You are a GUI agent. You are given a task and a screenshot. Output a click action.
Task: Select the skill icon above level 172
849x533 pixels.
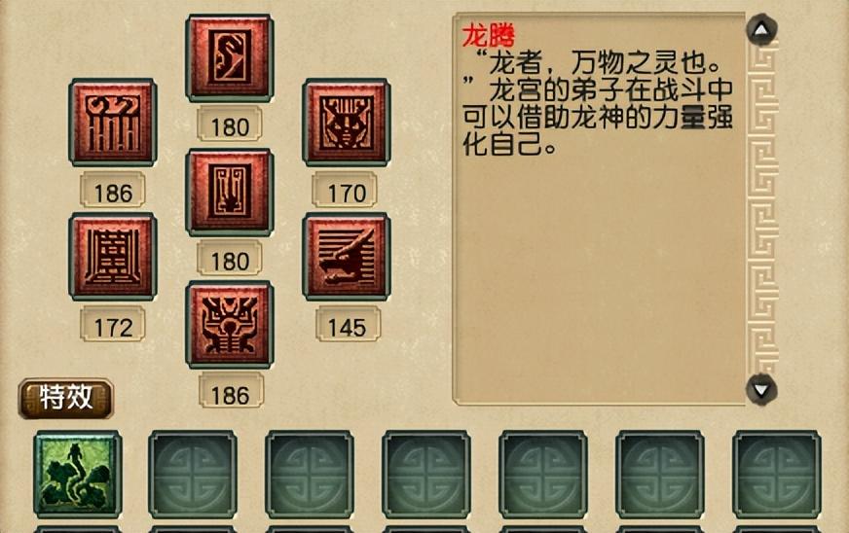coord(113,257)
